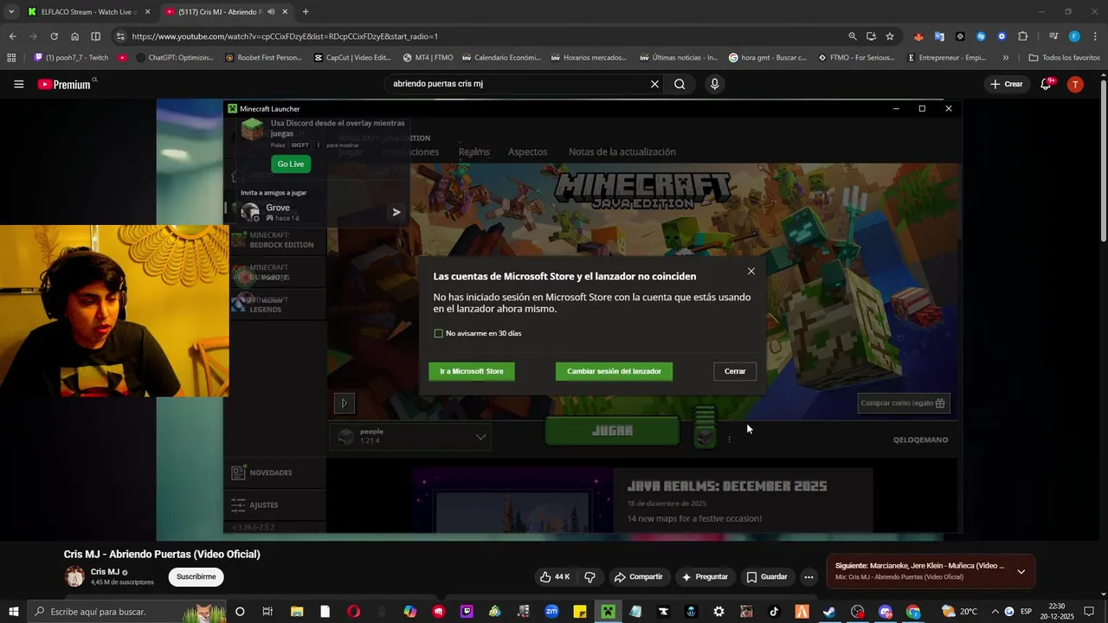Send invite arrow next to Grove
Screen dimensions: 1108x623
coord(396,212)
